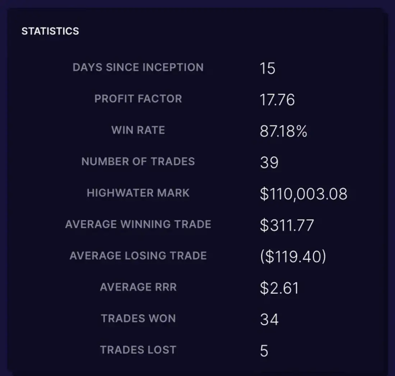Select the days since inception value 15

pos(268,68)
